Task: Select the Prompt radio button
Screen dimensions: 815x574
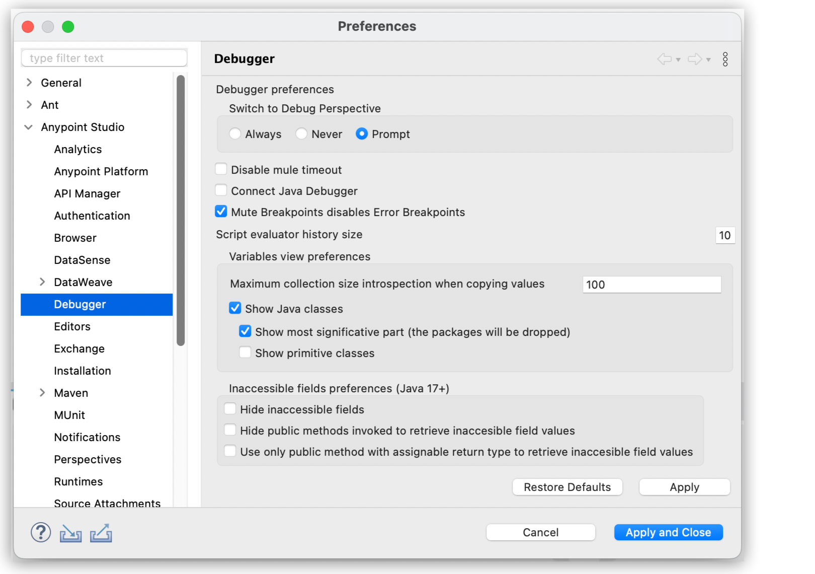Action: [x=362, y=134]
